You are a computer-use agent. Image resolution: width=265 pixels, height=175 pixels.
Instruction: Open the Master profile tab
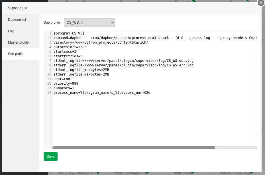point(21,42)
